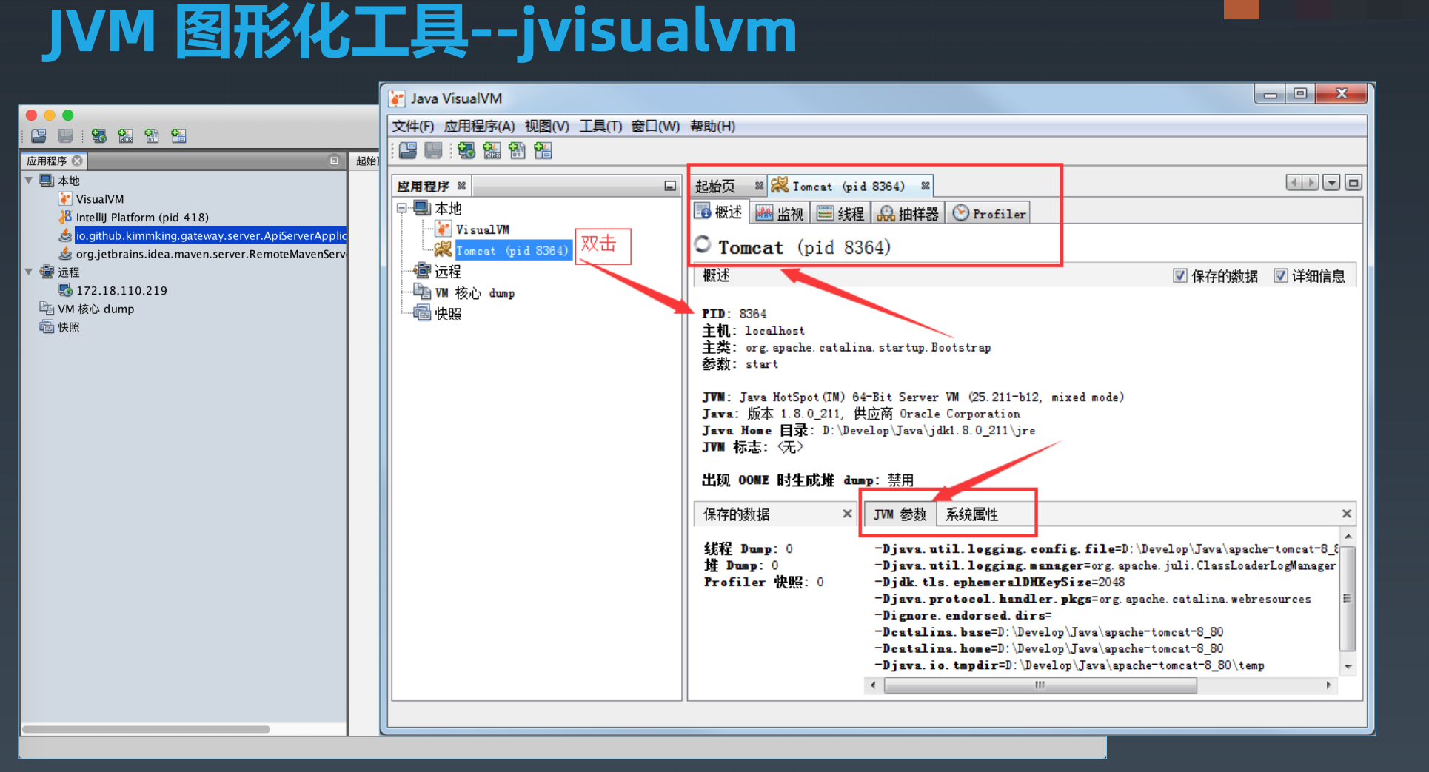The image size is (1429, 772).
Task: Close the Tomcat (pid 8364) tab
Action: coord(926,186)
